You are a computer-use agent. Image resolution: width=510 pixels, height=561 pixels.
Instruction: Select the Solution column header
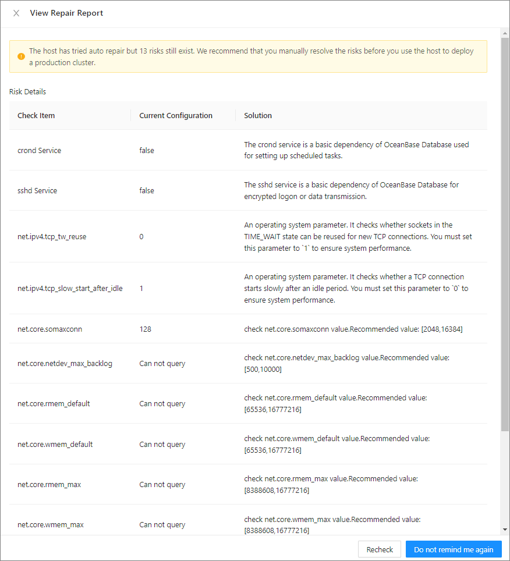(x=258, y=115)
